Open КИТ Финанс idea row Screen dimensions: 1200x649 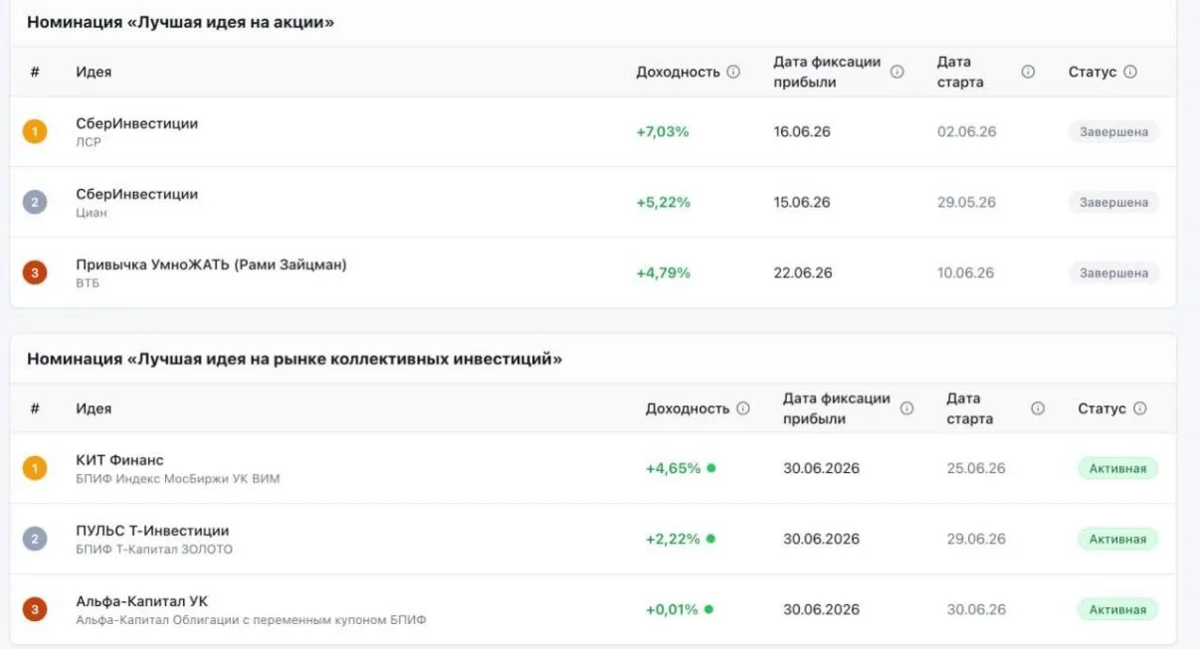(592, 468)
